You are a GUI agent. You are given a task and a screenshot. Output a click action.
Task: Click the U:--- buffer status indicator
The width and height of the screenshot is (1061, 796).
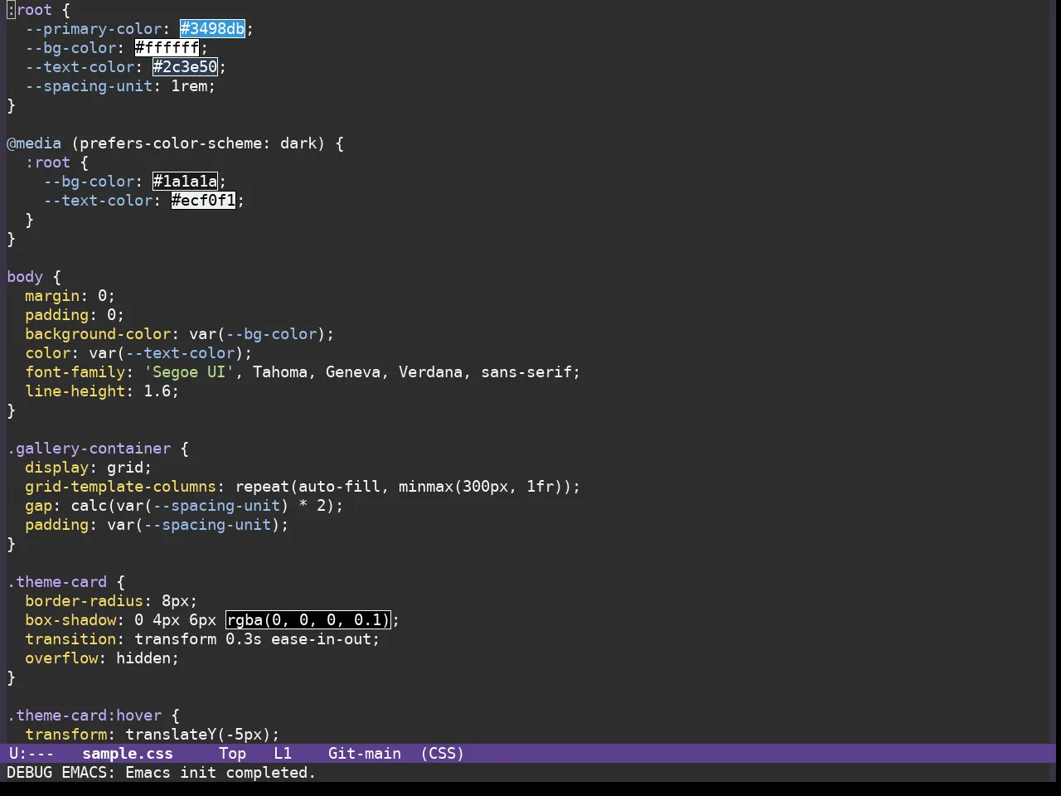click(31, 754)
